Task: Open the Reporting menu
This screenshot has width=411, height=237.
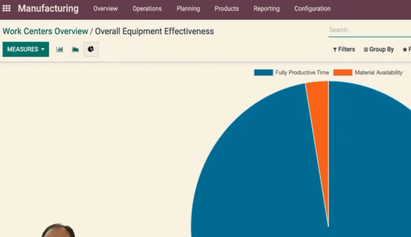Action: tap(267, 9)
